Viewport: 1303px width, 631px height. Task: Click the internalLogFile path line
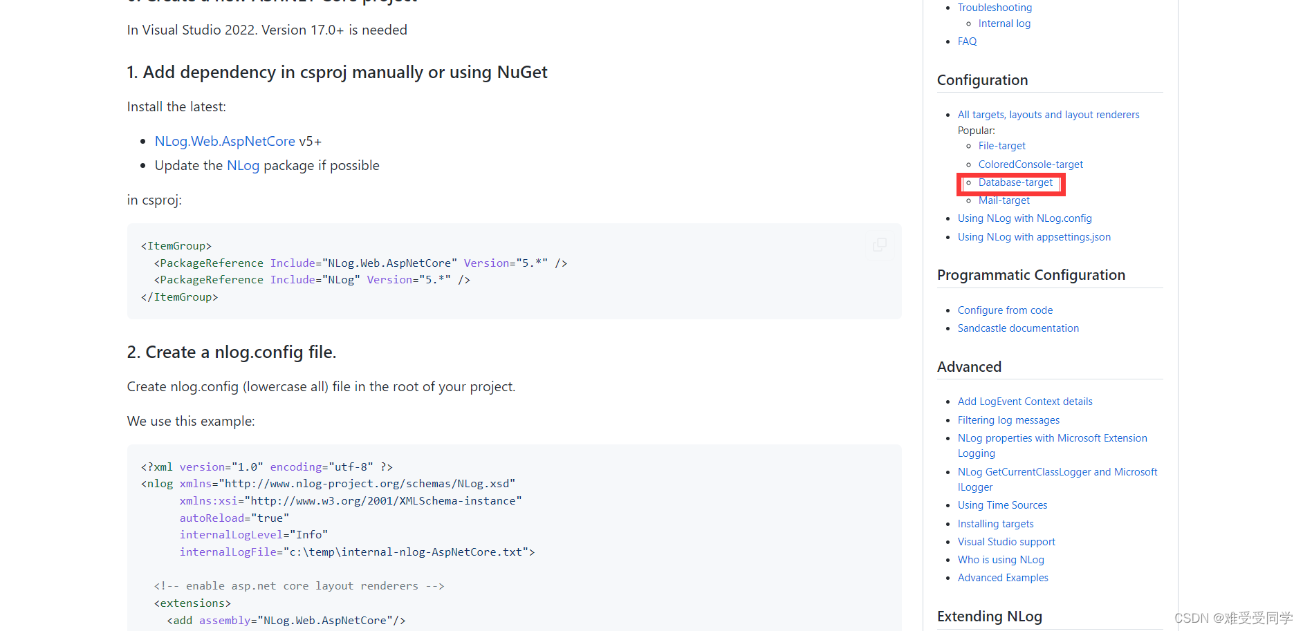click(358, 552)
